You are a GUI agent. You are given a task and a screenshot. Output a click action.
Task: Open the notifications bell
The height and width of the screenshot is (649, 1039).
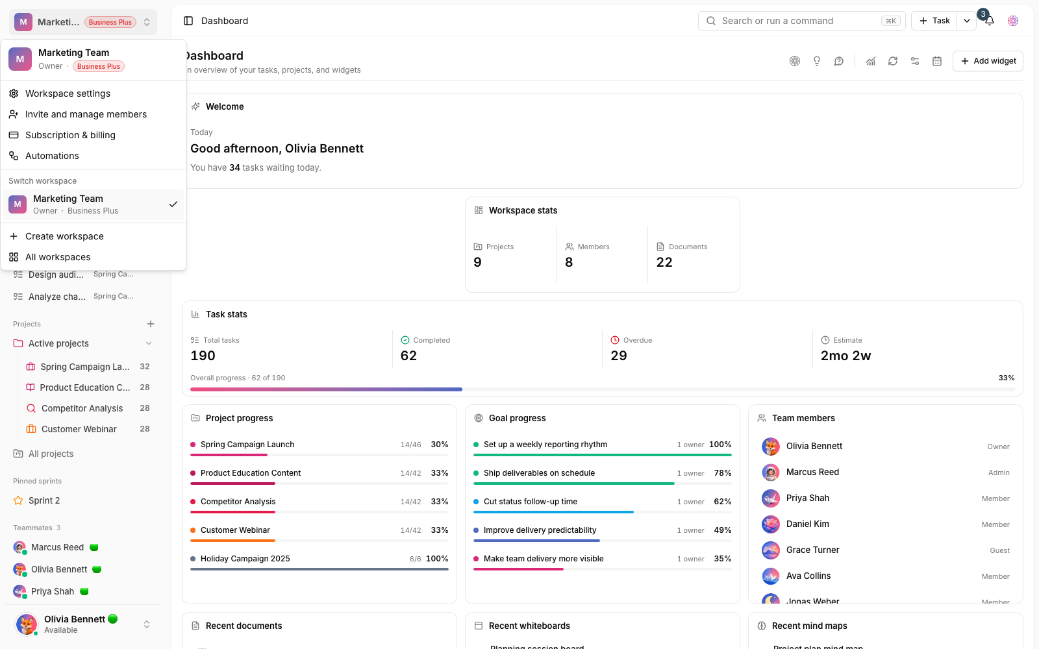tap(990, 21)
